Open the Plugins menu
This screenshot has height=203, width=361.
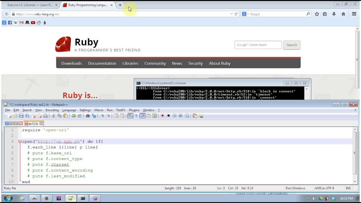click(134, 110)
